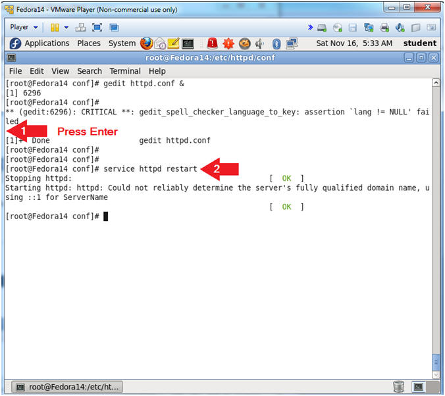Click the hard disk device icon
The image size is (445, 396).
(322, 28)
